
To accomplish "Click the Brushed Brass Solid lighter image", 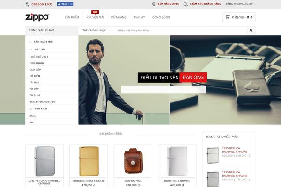I will pyautogui.click(x=89, y=161).
